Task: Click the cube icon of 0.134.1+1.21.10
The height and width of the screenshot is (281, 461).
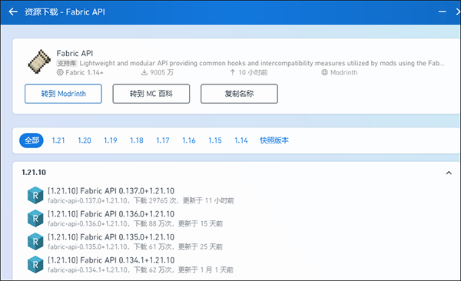Action: 35,265
